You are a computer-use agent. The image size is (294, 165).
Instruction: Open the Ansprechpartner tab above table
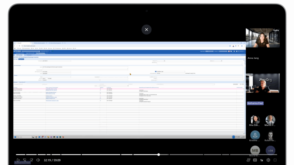coord(22,82)
